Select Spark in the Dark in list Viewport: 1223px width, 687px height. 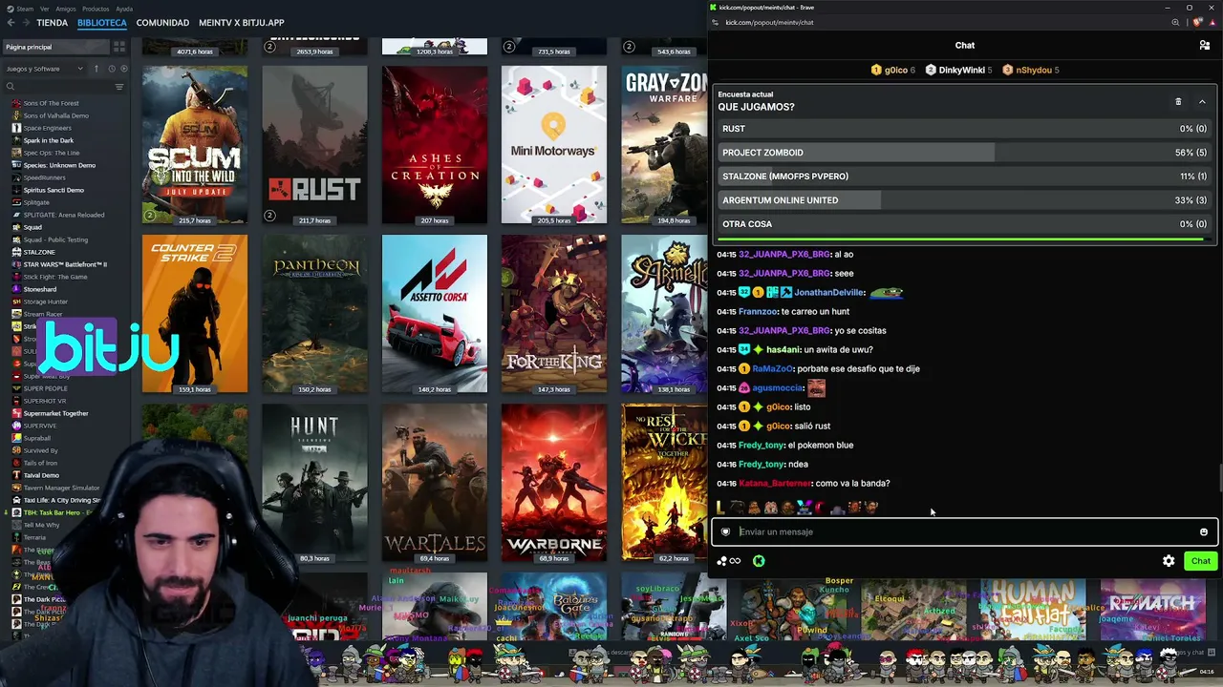pyautogui.click(x=48, y=140)
